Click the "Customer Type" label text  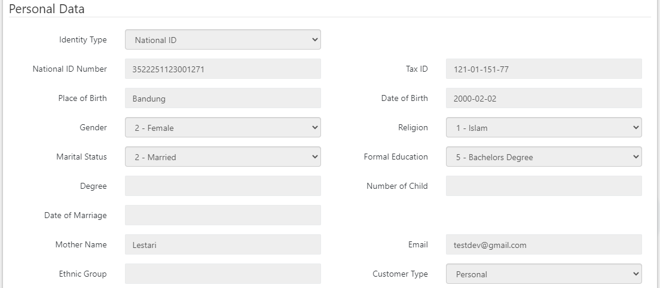(x=400, y=274)
